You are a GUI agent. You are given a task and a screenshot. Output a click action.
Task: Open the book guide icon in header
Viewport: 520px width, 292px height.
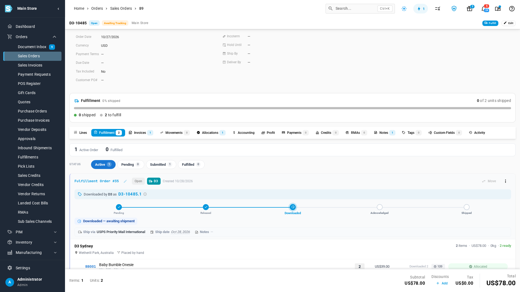tap(498, 9)
